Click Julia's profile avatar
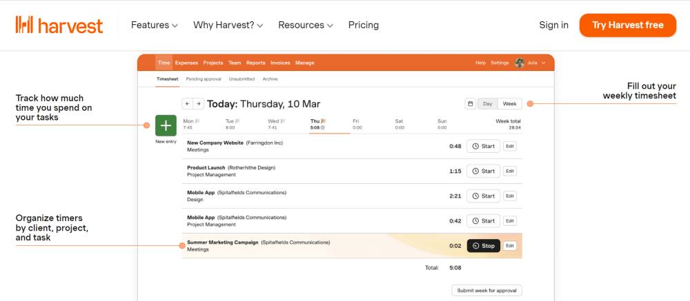 520,63
